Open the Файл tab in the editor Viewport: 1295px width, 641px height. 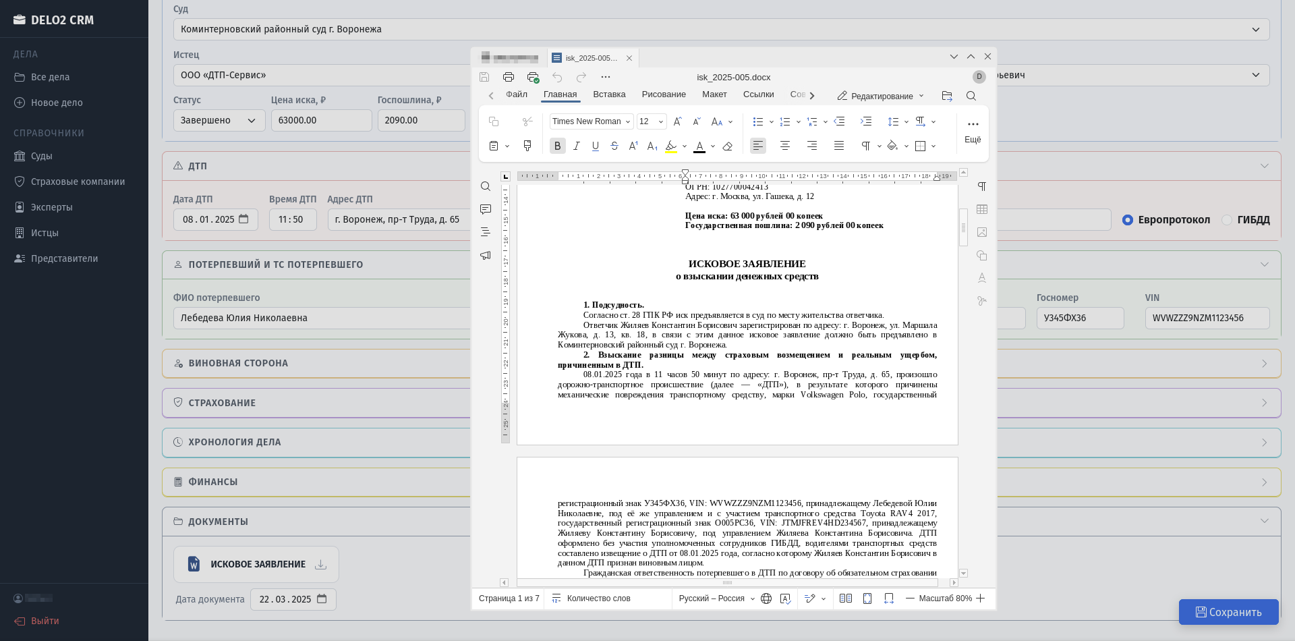pyautogui.click(x=517, y=94)
